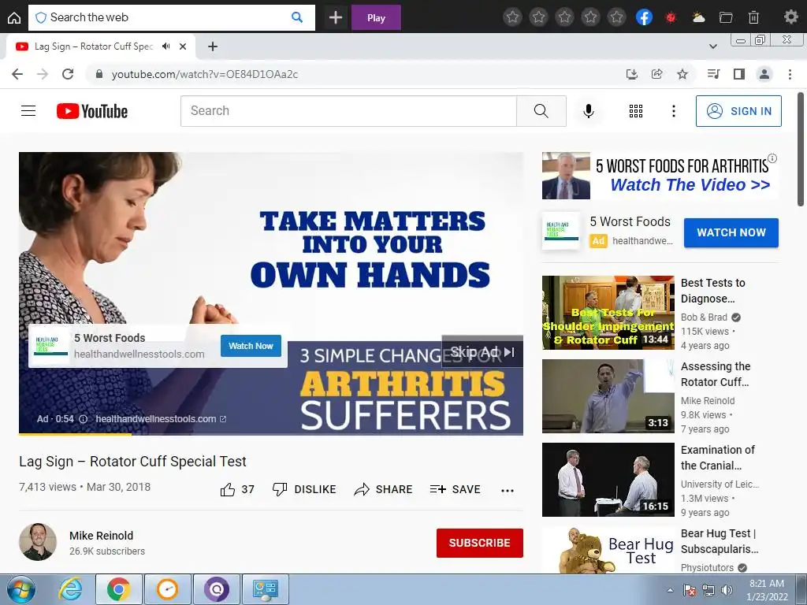Open a new tab with plus button
Image resolution: width=807 pixels, height=605 pixels.
coord(213,46)
